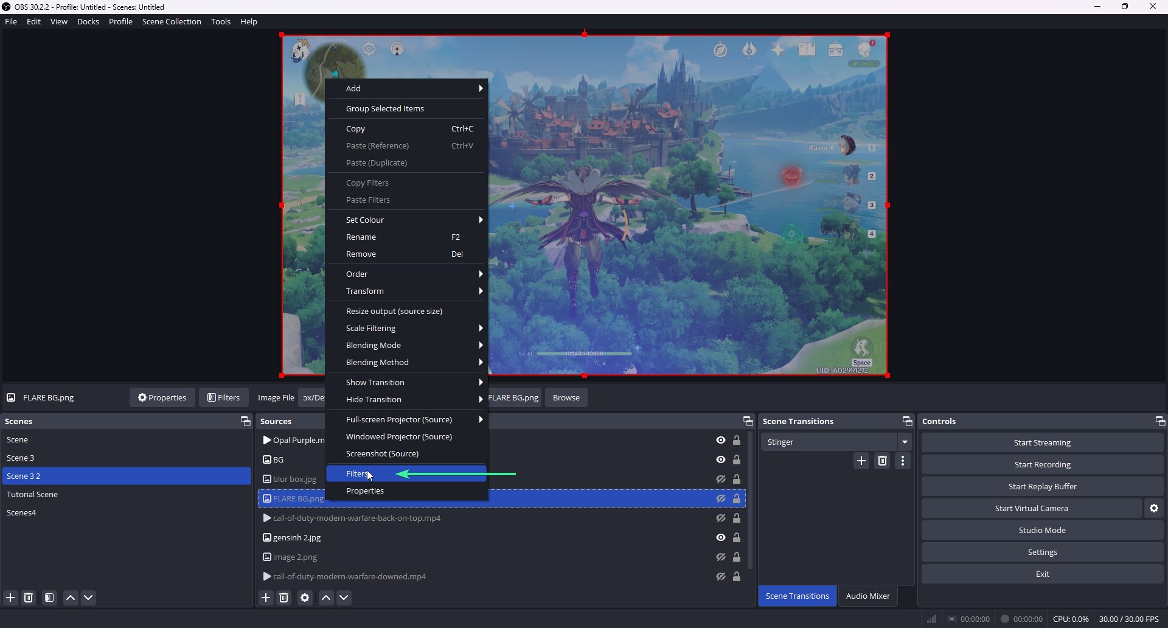1168x628 pixels.
Task: Open the Scene Collection menu
Action: [x=172, y=21]
